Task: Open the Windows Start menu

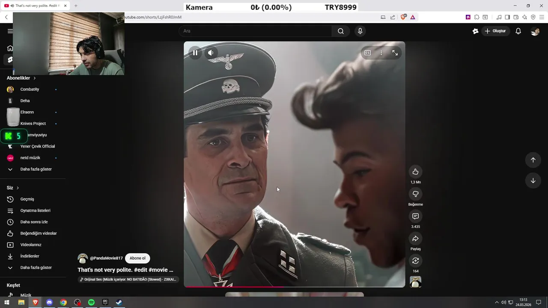Action: (x=7, y=302)
